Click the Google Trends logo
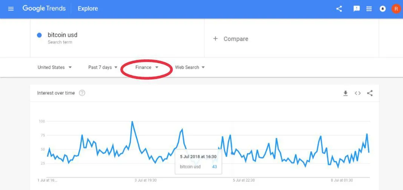The width and height of the screenshot is (403, 190). click(x=44, y=8)
